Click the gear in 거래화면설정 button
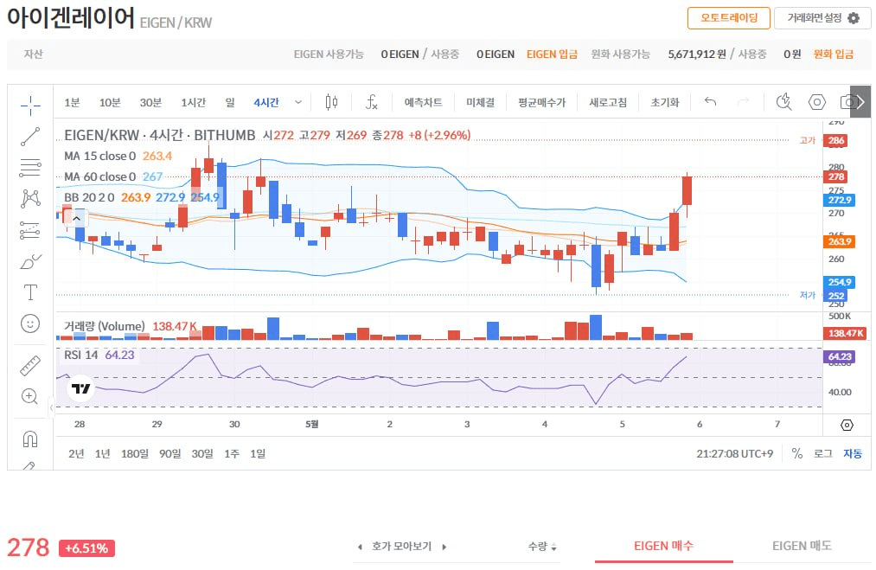This screenshot has width=876, height=570. pos(854,18)
